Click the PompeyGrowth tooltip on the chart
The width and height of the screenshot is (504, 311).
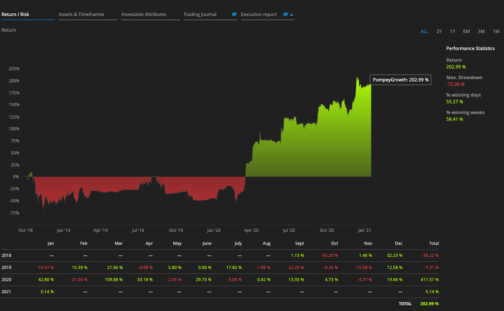pos(400,79)
